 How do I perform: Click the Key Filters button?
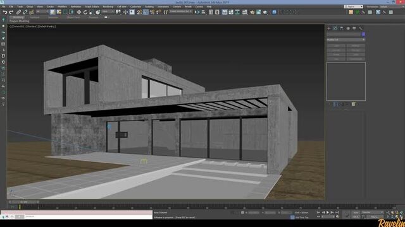(374, 217)
